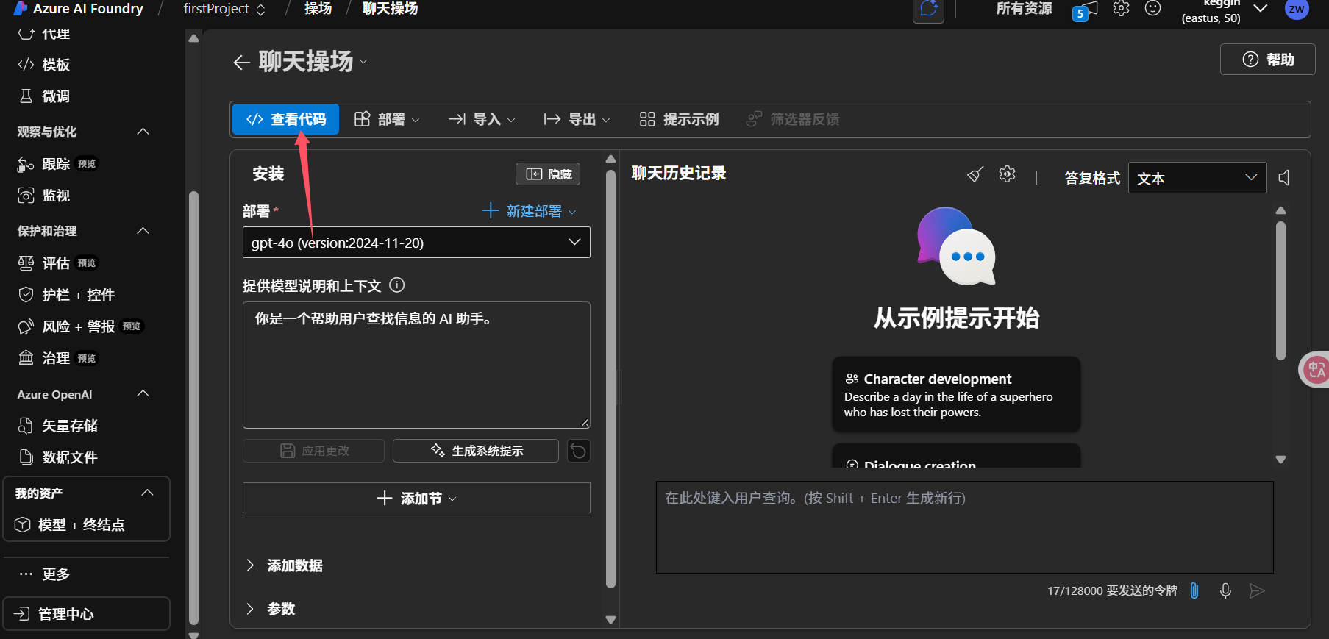This screenshot has width=1329, height=639.
Task: Open the 导入 toolbar dropdown
Action: click(x=482, y=119)
